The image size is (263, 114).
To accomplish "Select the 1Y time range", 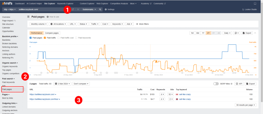I will [203, 33].
